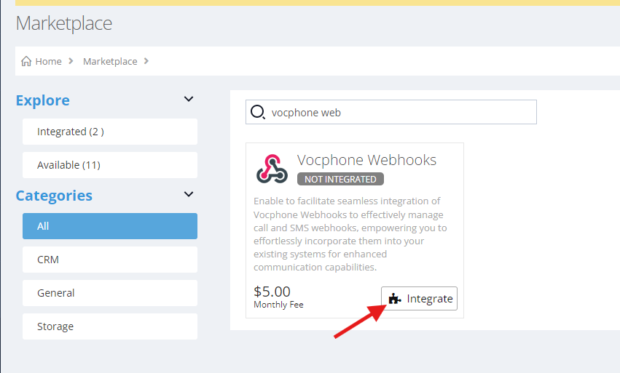Click the search magnifier icon
Viewport: 620px width, 373px height.
click(258, 112)
